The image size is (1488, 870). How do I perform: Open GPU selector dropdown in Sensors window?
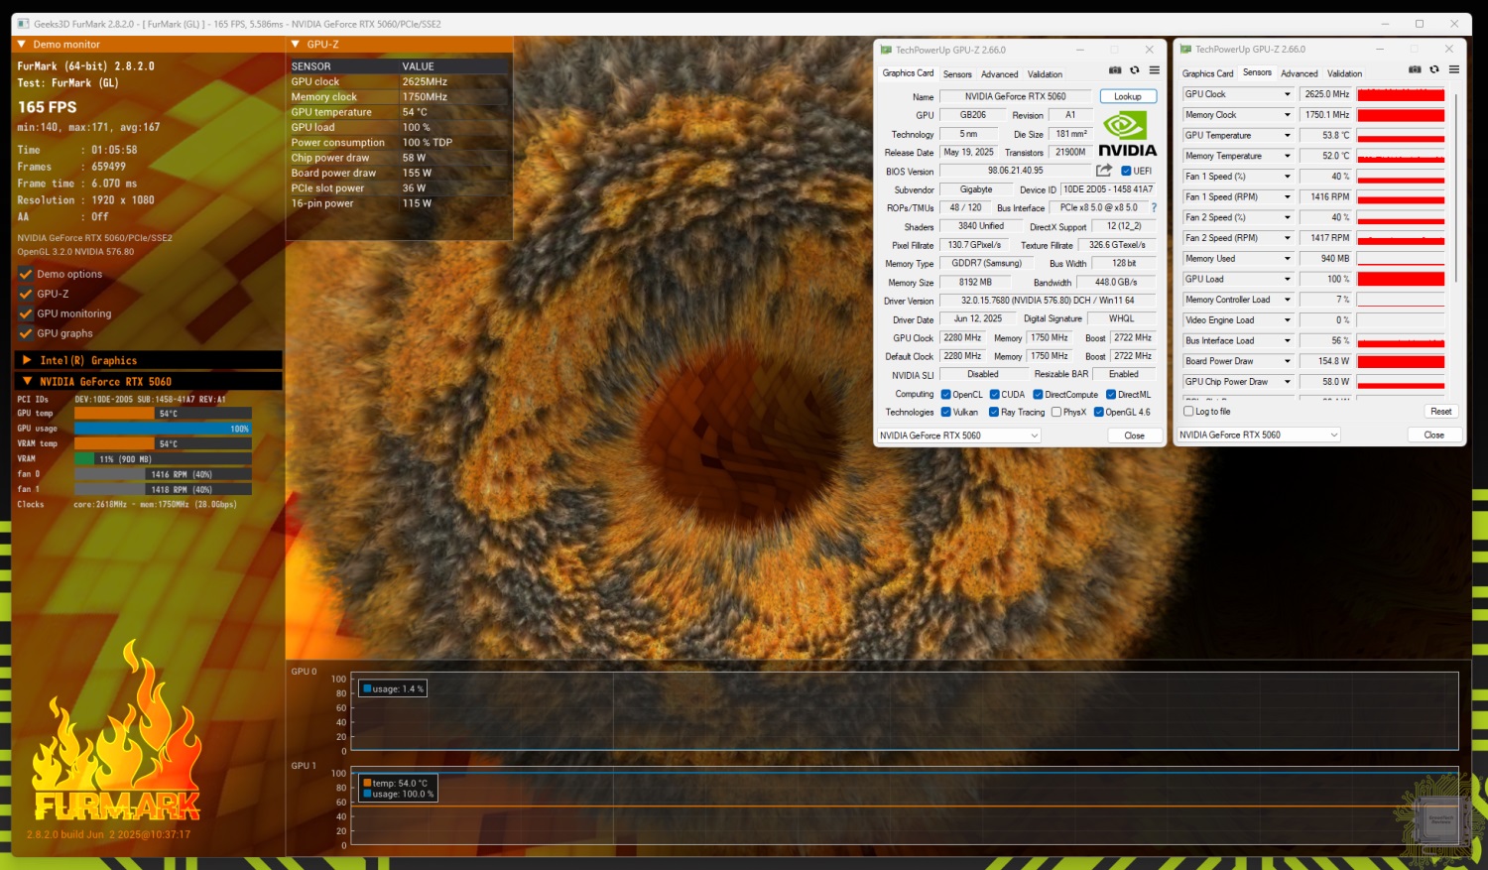(x=1258, y=435)
